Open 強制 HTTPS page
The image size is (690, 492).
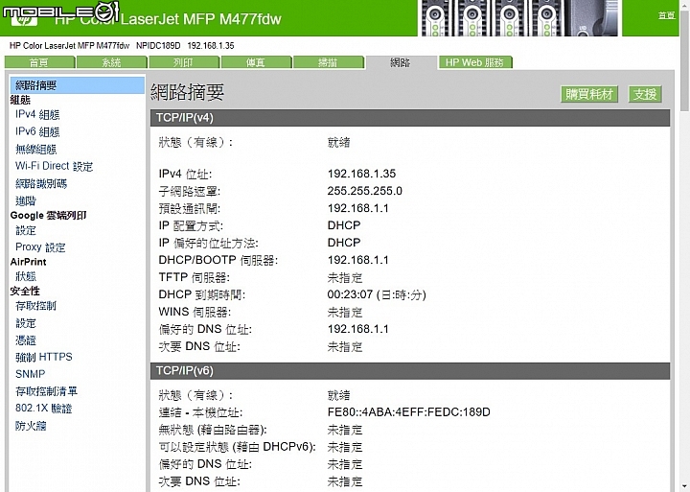click(43, 357)
